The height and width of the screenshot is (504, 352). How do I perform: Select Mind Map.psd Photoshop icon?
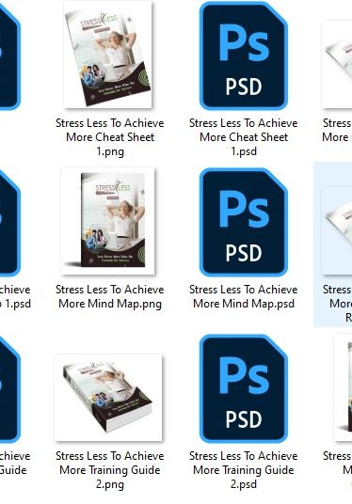point(244,222)
